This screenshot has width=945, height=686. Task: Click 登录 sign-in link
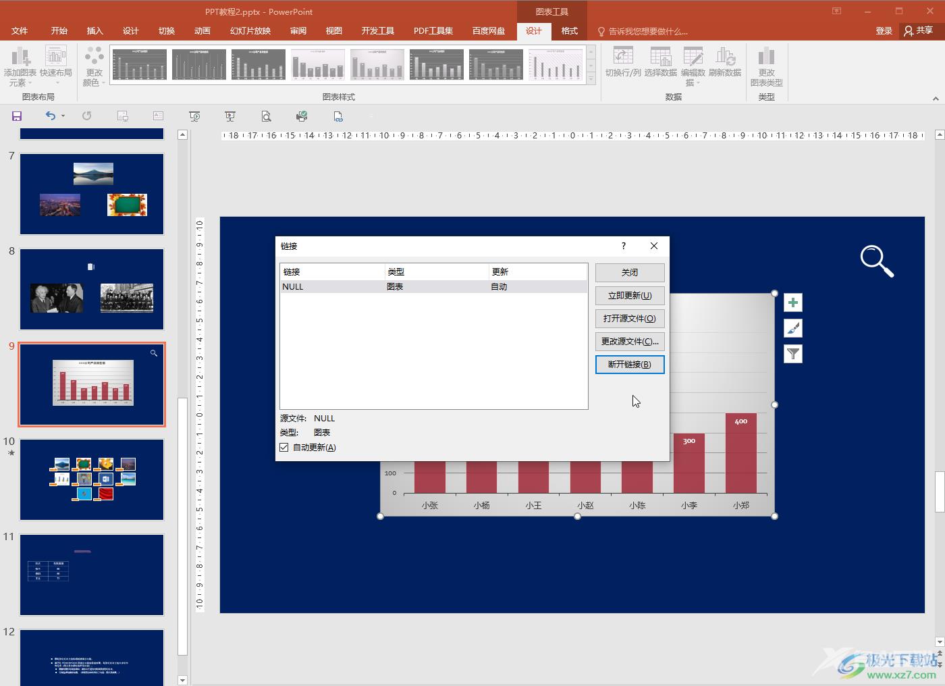point(884,31)
